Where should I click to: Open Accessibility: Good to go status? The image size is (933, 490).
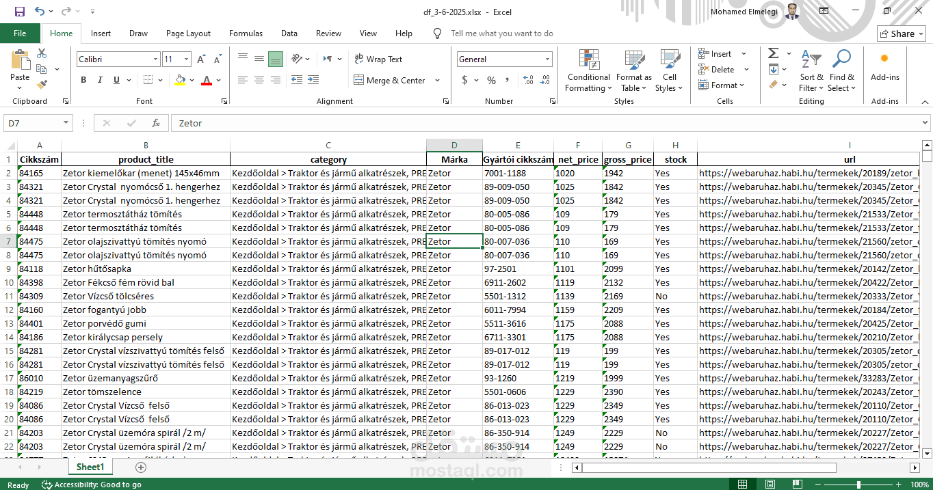(91, 485)
